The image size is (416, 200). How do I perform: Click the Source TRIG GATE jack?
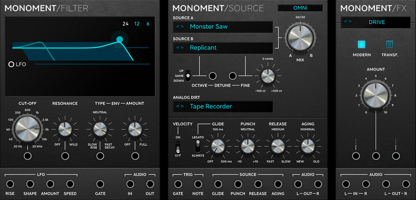(x=178, y=184)
